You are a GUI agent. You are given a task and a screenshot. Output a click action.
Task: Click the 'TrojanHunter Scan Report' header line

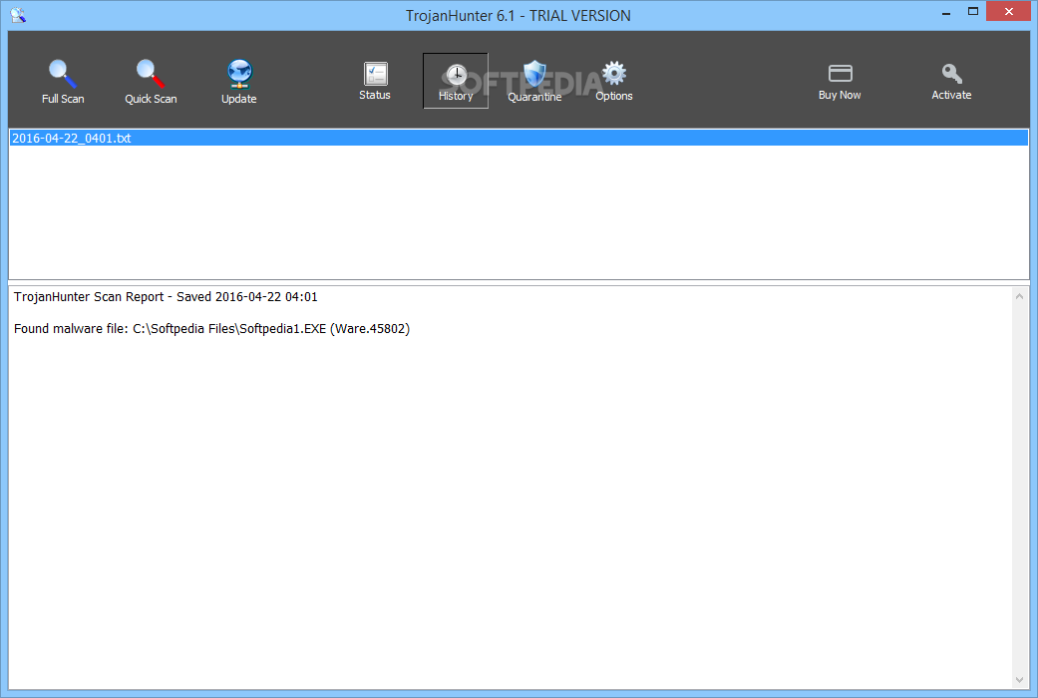(166, 297)
